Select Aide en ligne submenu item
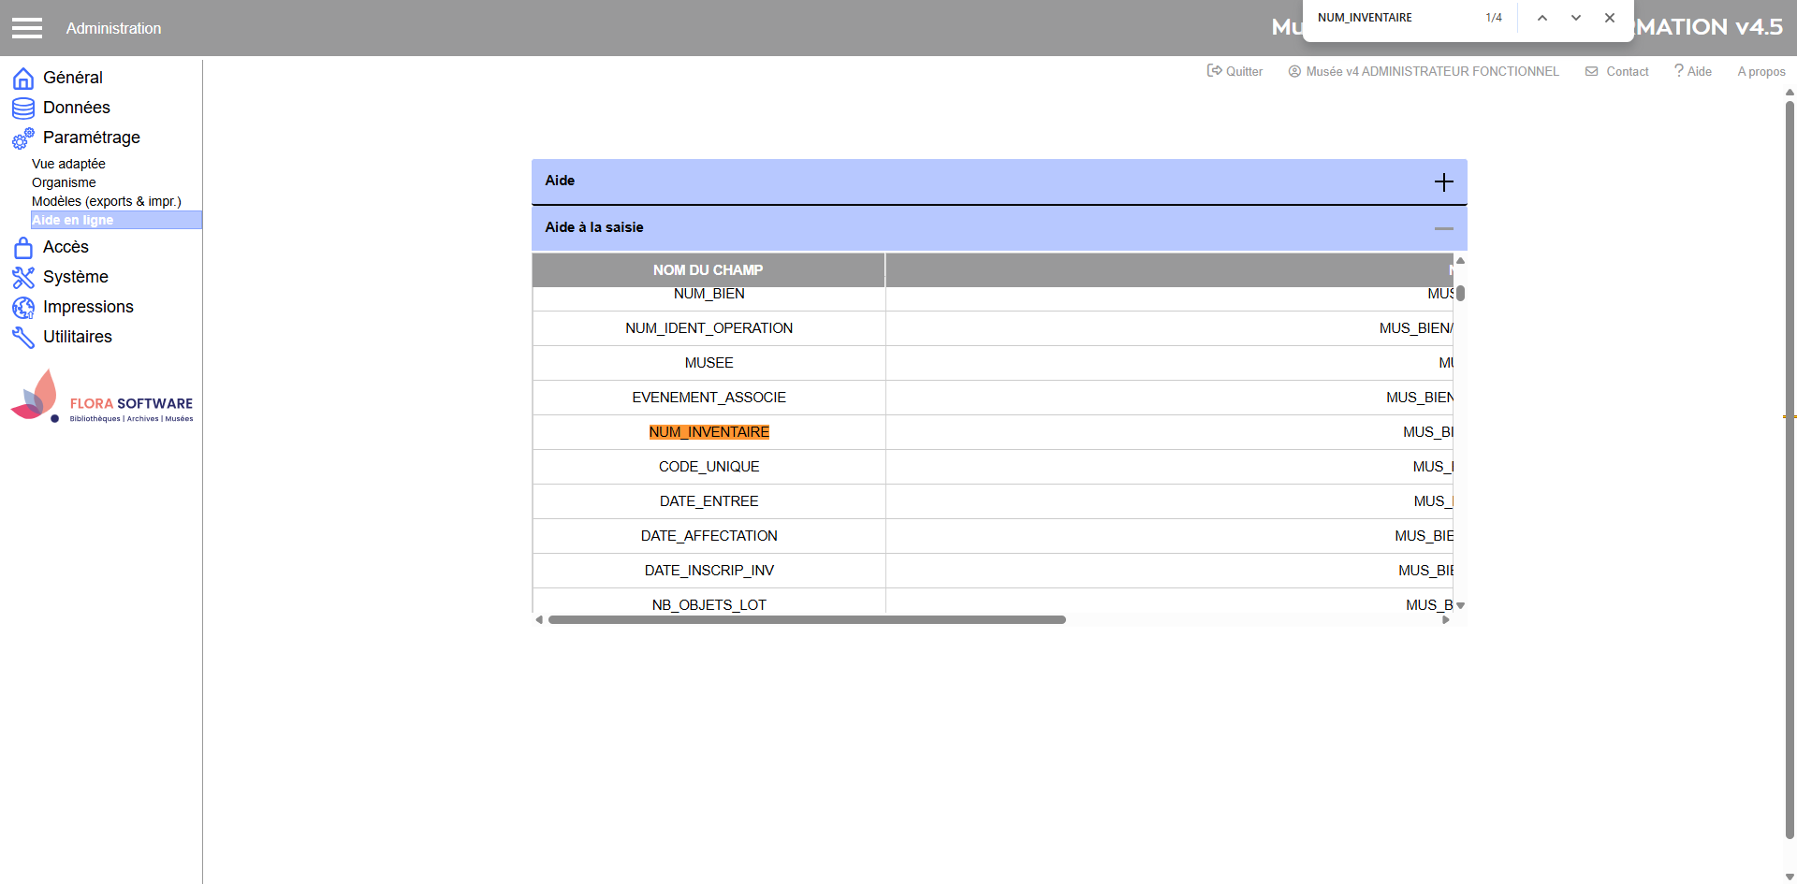The width and height of the screenshot is (1797, 884). (116, 220)
